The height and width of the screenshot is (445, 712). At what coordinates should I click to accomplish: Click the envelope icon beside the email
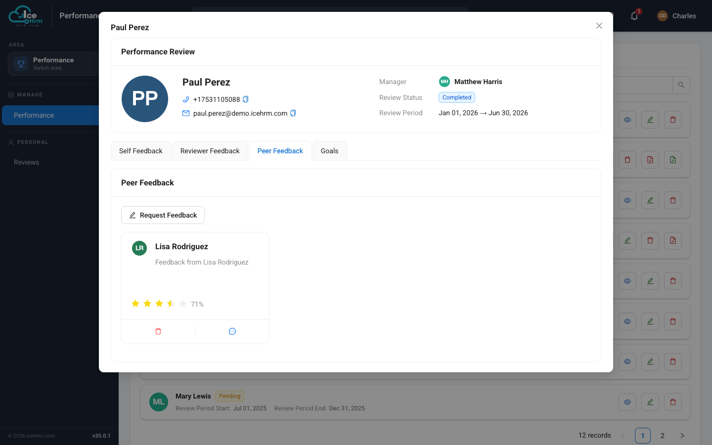[186, 113]
